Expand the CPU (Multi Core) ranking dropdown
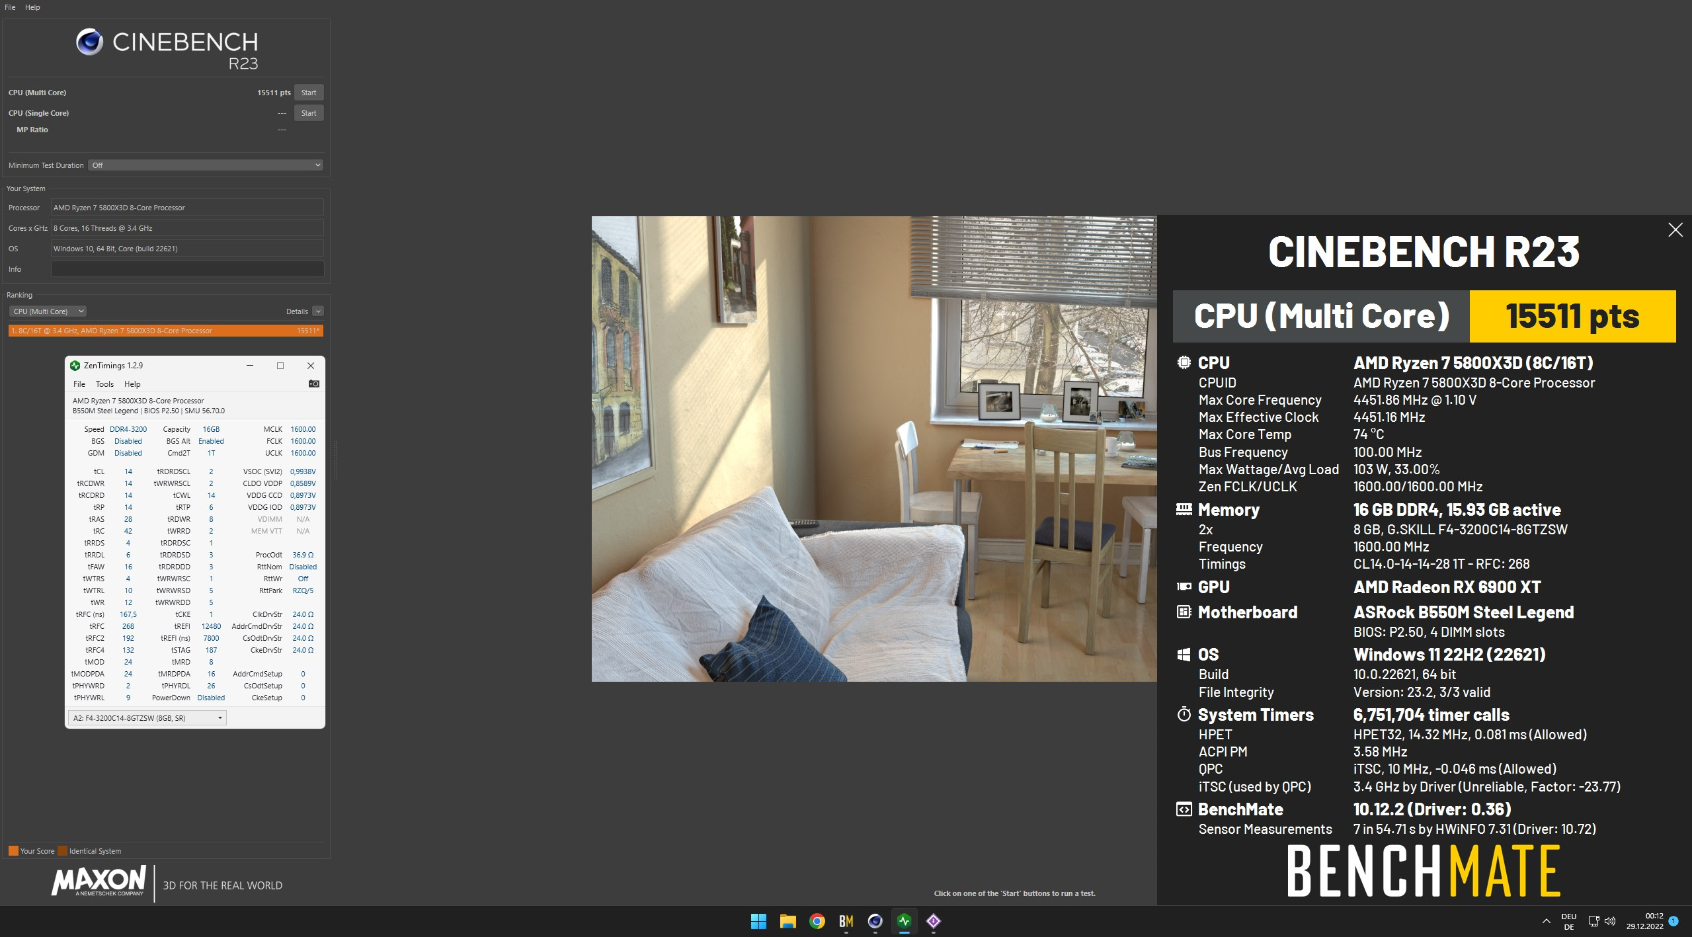 click(x=48, y=311)
